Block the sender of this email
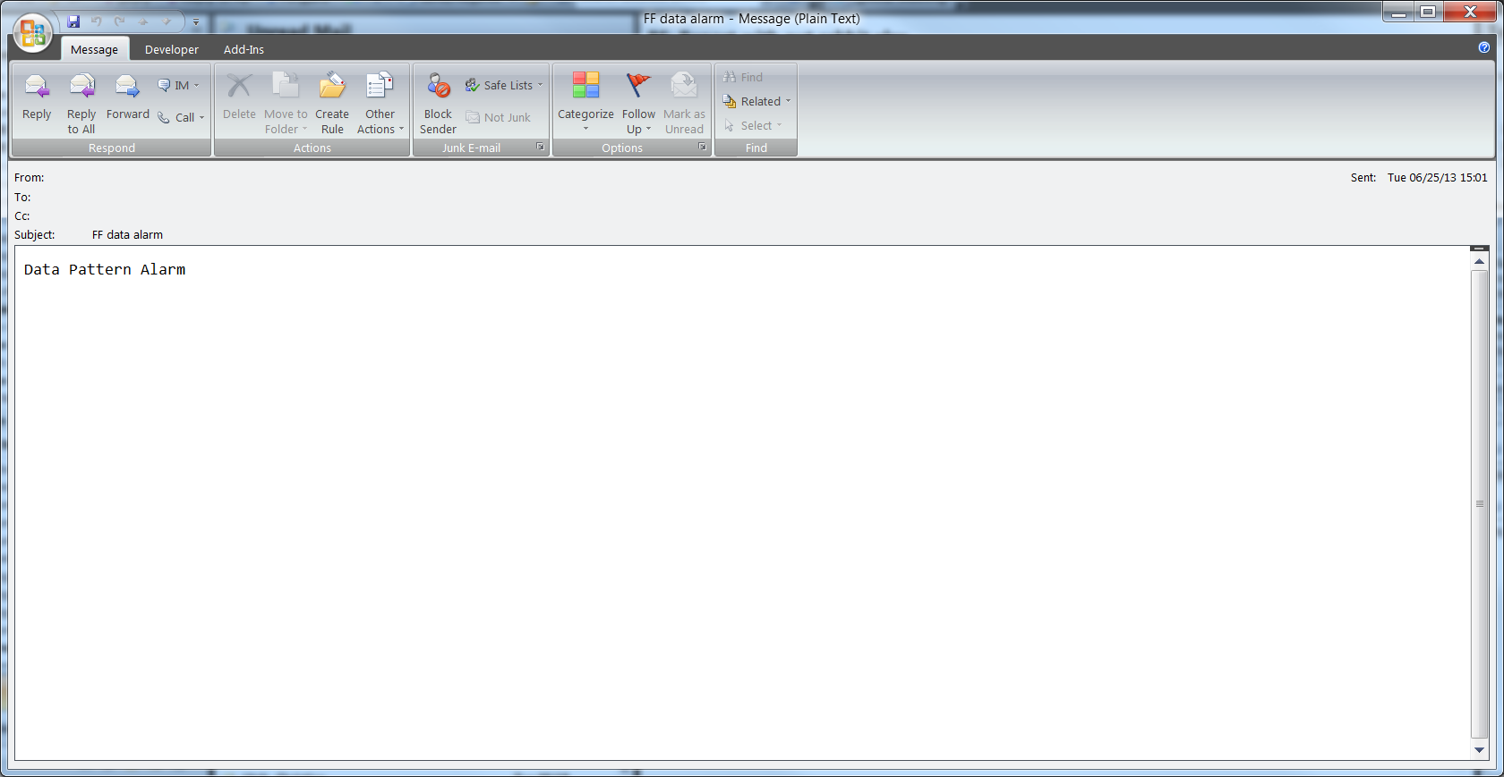The image size is (1504, 777). pos(438,100)
